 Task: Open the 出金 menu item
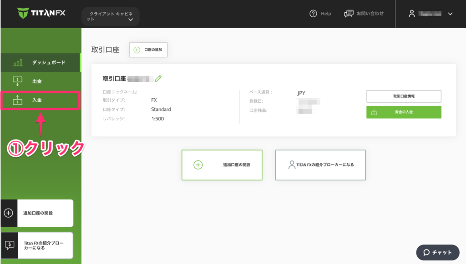37,81
